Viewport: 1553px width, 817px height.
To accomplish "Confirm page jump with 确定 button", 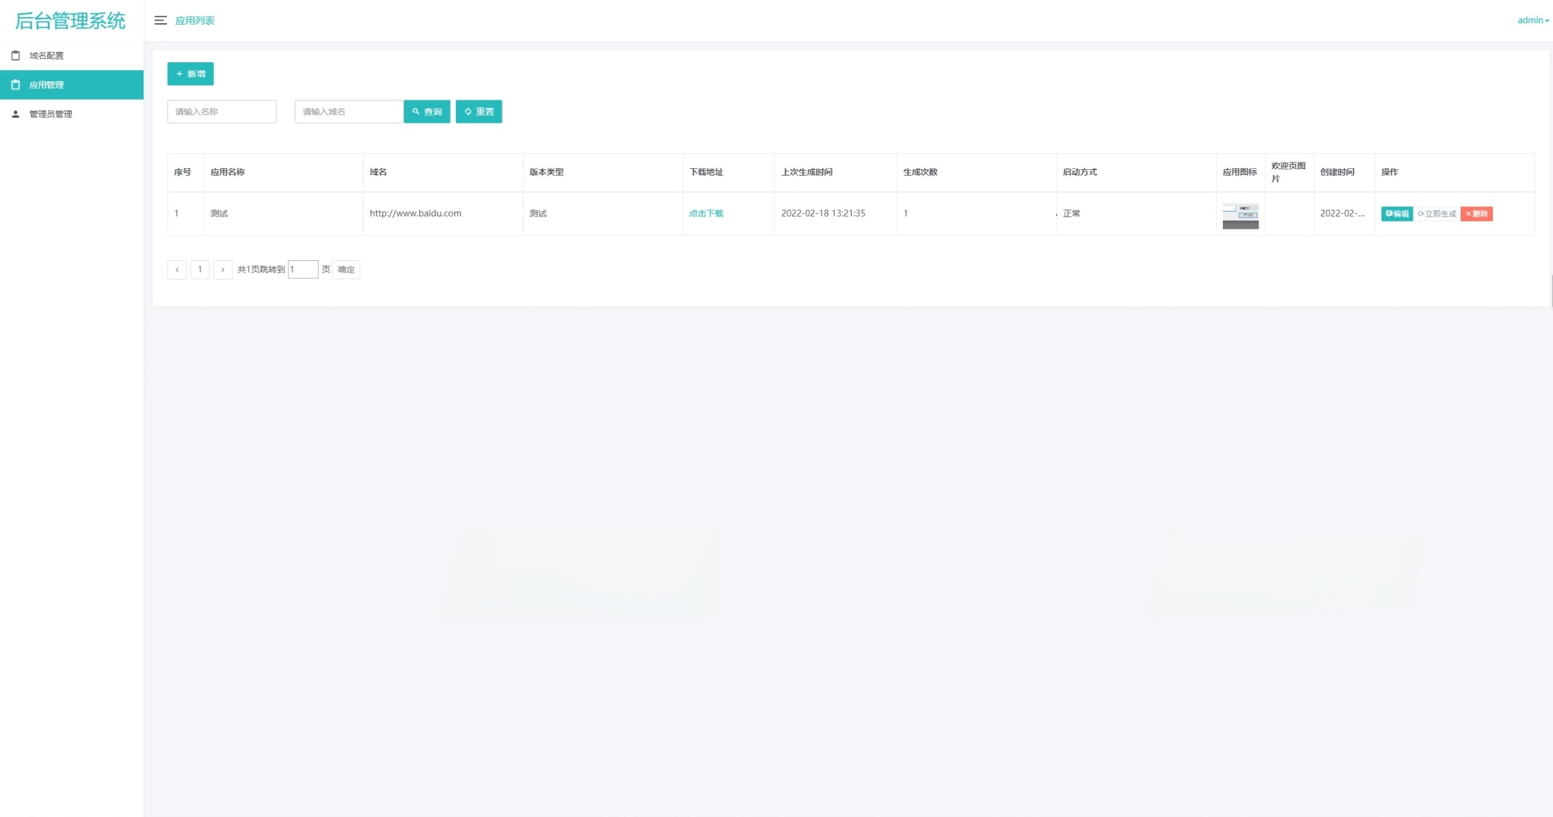I will click(346, 269).
